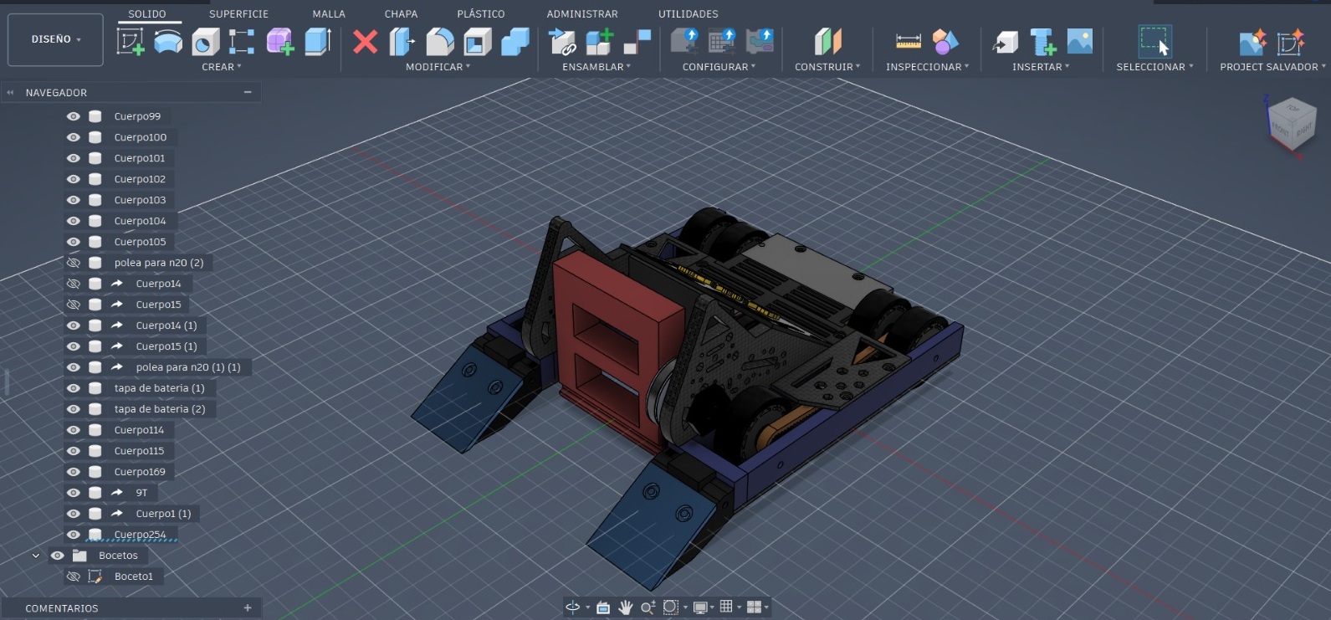Screen dimensions: 1331x620
Task: Collapse the NAVEGADOR panel with minus button
Action: [248, 92]
